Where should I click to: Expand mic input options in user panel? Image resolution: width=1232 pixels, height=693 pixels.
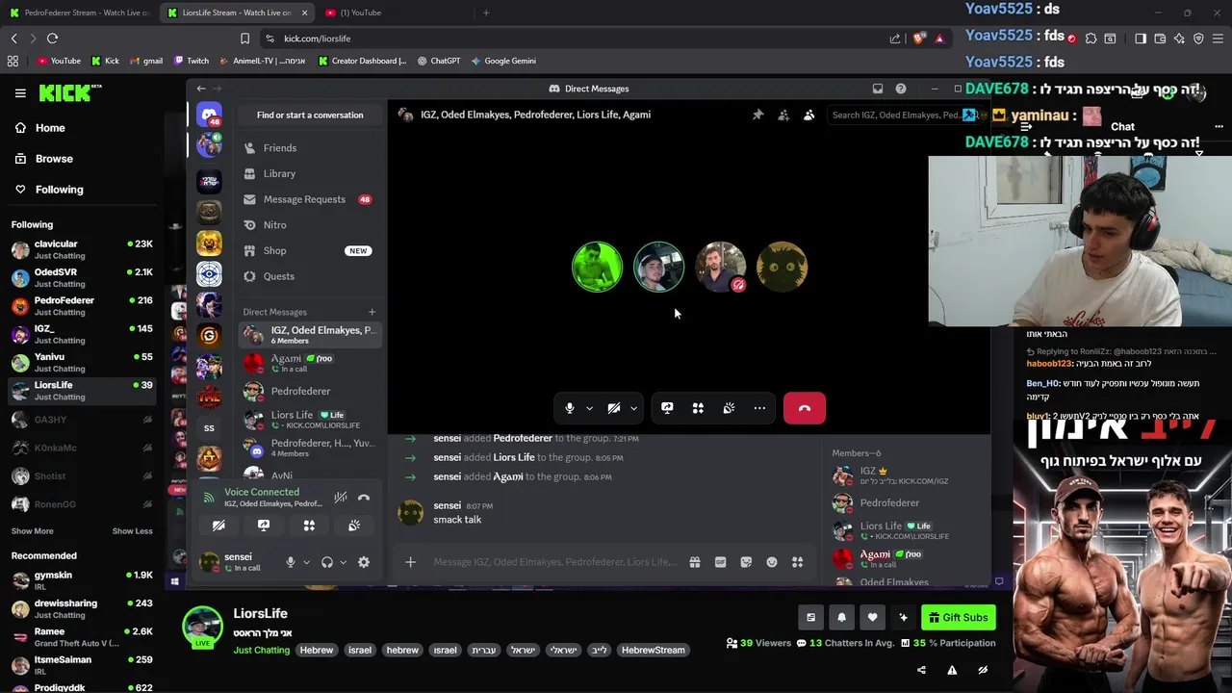coord(306,562)
